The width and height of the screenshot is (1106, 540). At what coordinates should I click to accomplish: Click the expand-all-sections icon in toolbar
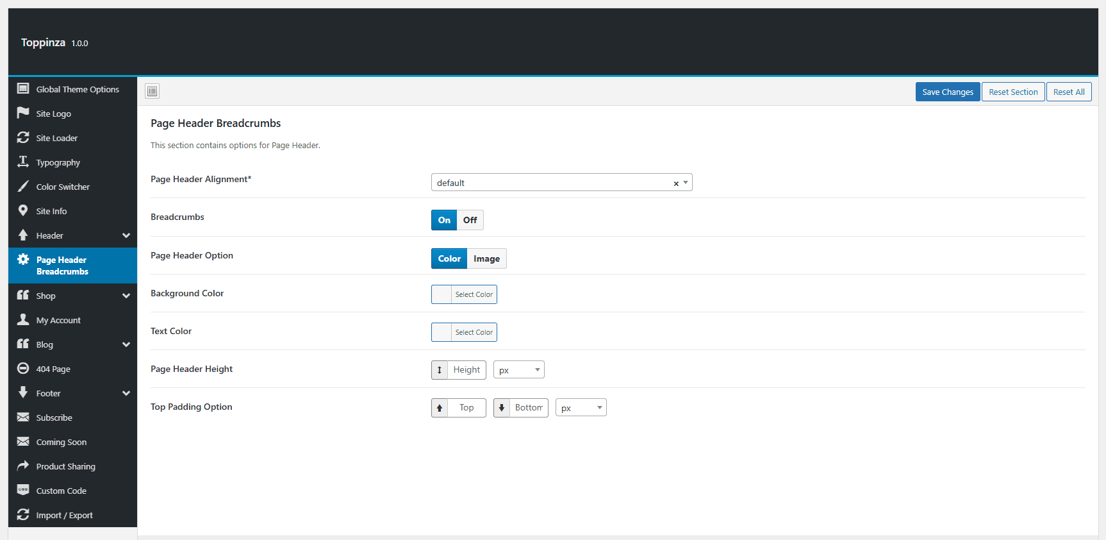coord(152,91)
